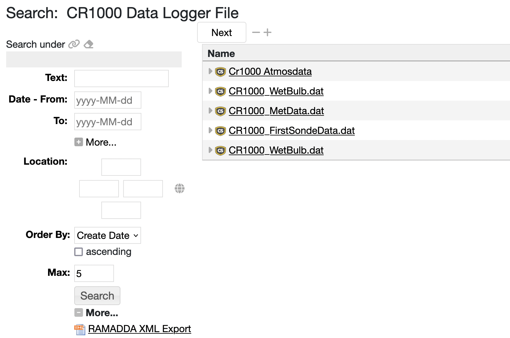Click the CS icon beside CR1000_FirstSondeData.dat
Viewport: 510px width, 338px height.
tap(221, 131)
